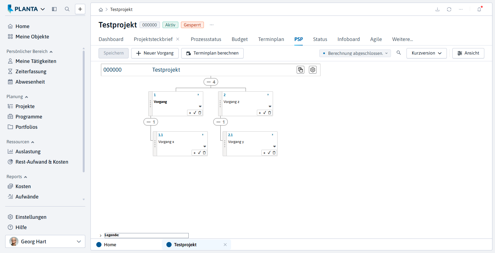
Task: Open the Berechnung abgeschlossen status dropdown
Action: (x=355, y=53)
